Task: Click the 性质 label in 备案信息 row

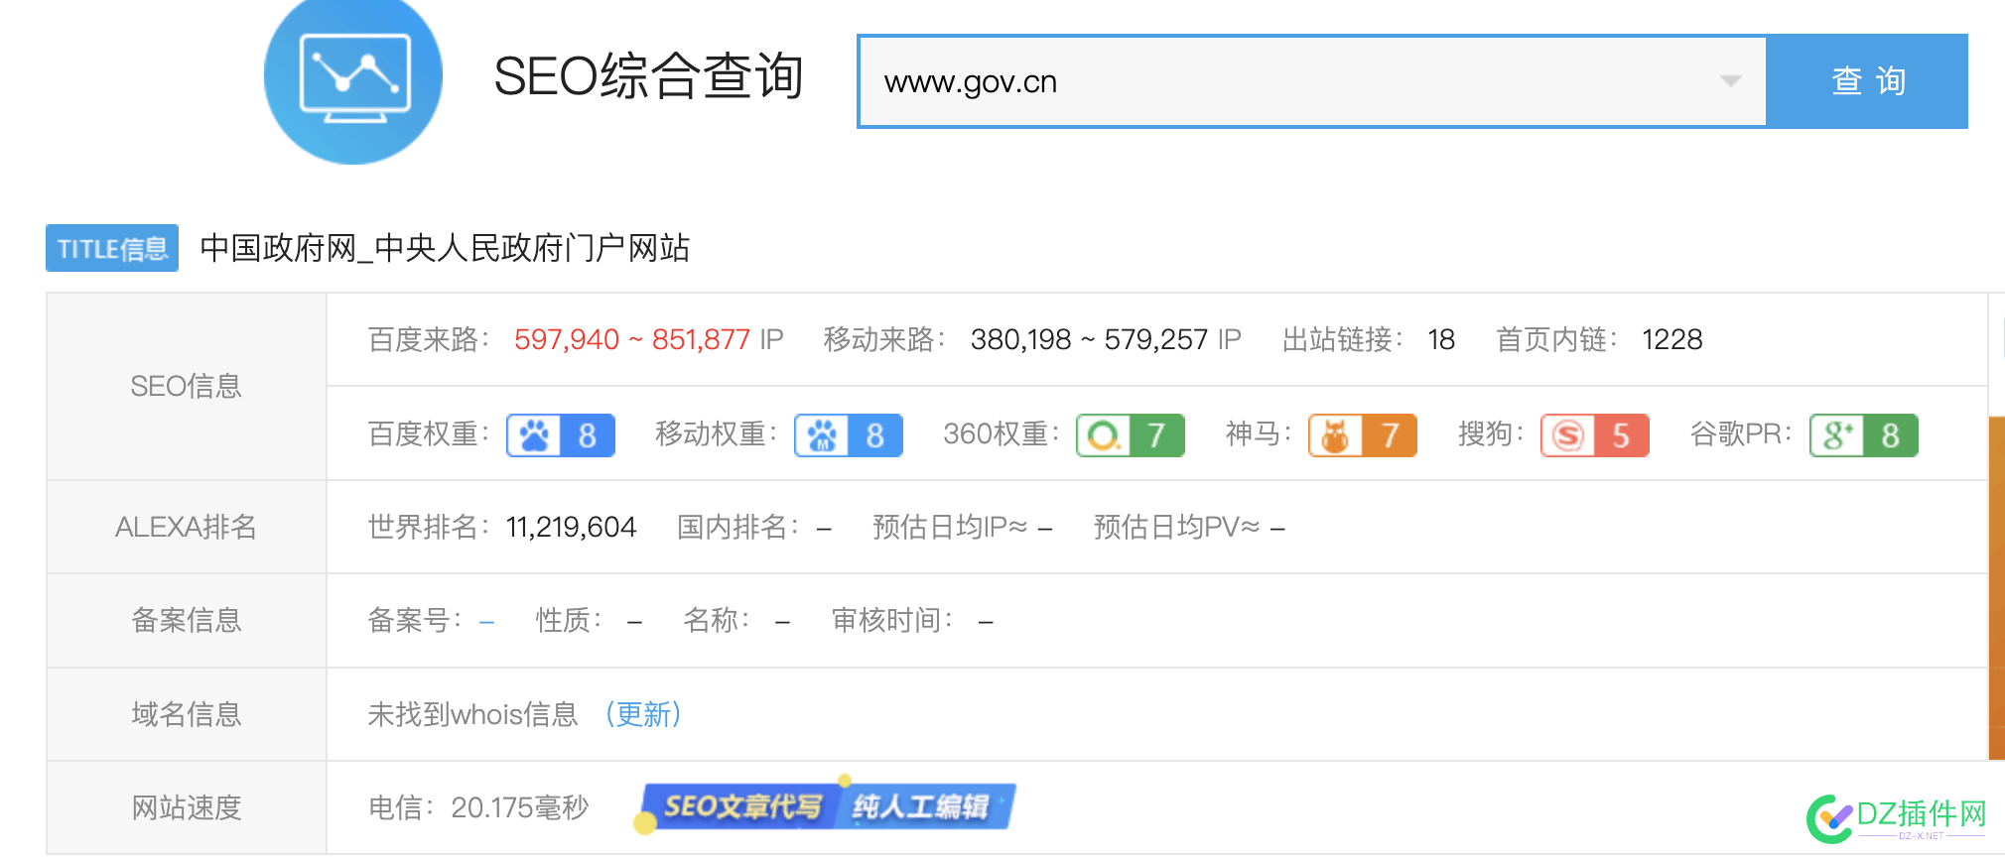Action: coord(568,621)
